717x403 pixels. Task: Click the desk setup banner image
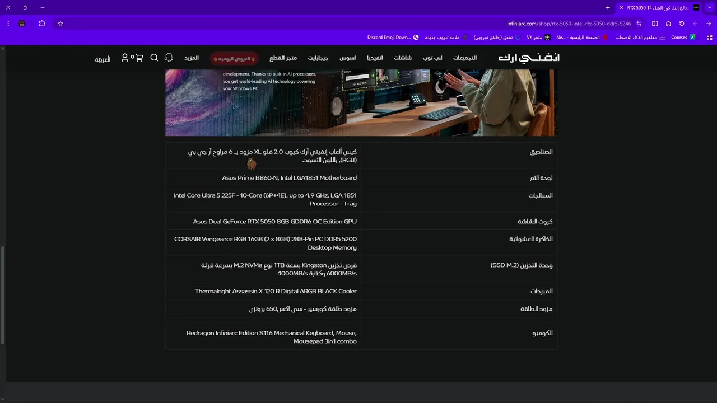(361, 102)
